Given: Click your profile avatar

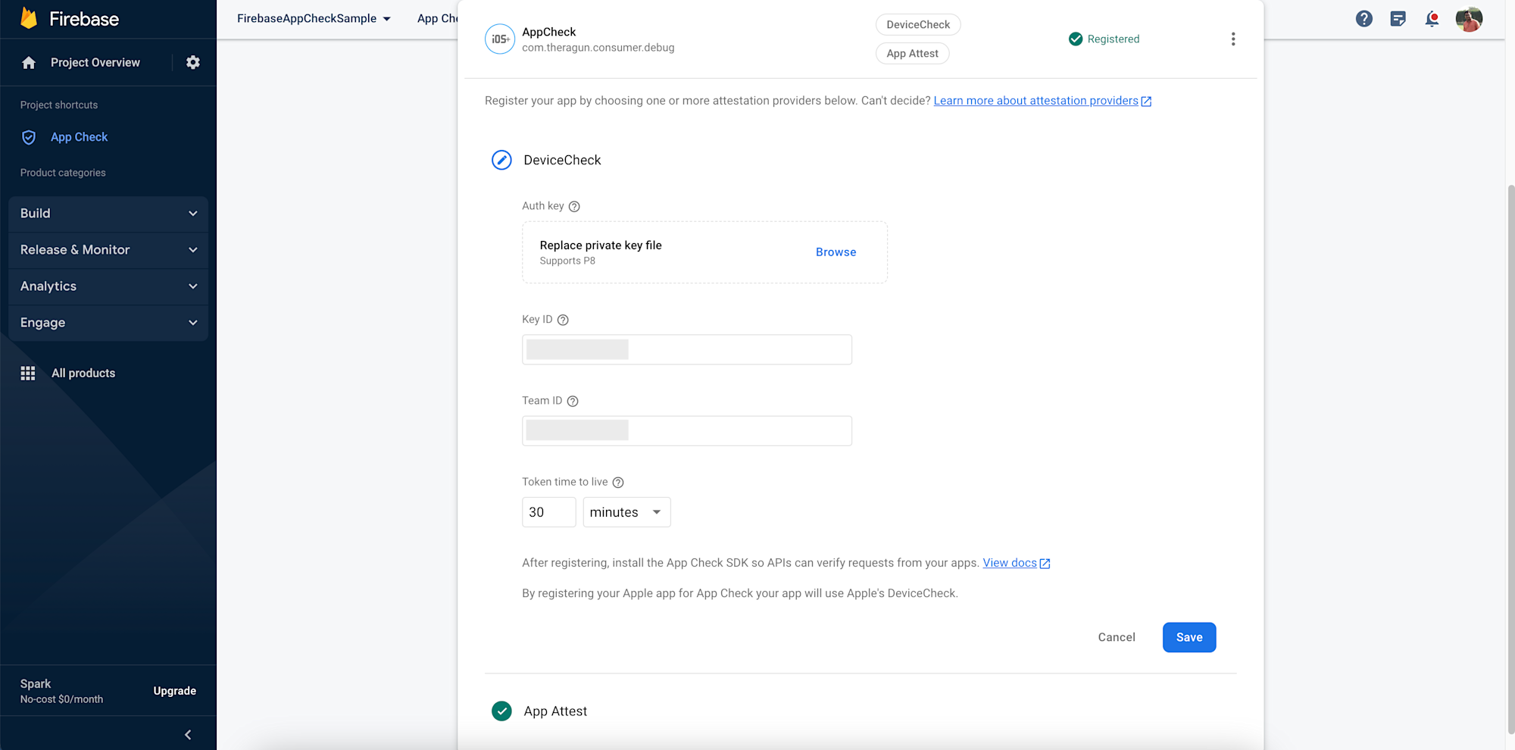Looking at the screenshot, I should click(x=1469, y=19).
